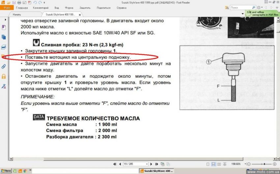
Task: Switch to the Начать document tab
Action: 17,15
